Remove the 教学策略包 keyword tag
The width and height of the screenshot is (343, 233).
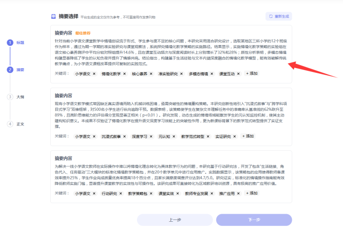point(151,194)
